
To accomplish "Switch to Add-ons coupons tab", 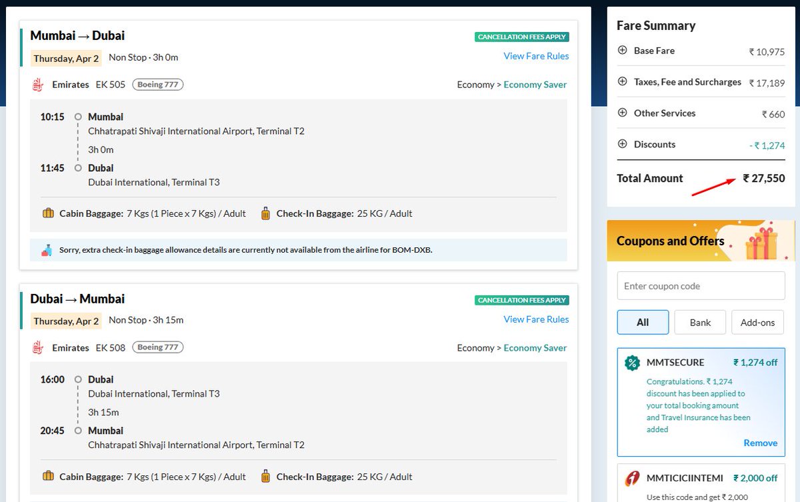I will [758, 322].
